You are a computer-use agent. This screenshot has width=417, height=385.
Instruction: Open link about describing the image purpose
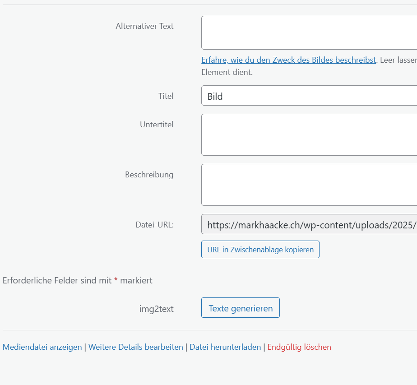pyautogui.click(x=288, y=60)
